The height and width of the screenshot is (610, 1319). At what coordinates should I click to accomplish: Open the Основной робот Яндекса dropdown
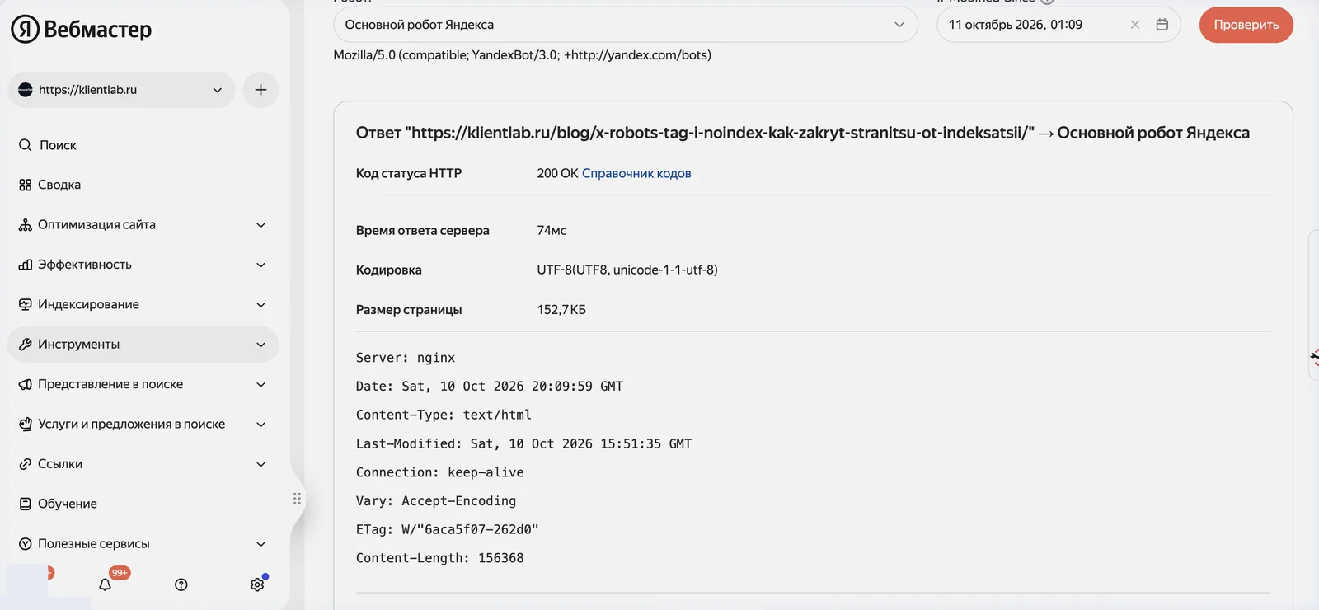click(626, 25)
